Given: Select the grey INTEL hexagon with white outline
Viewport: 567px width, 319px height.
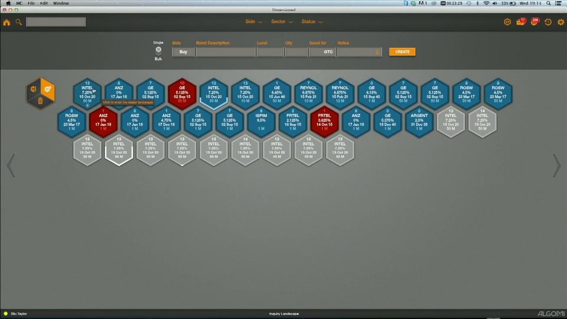Looking at the screenshot, I should (x=119, y=149).
